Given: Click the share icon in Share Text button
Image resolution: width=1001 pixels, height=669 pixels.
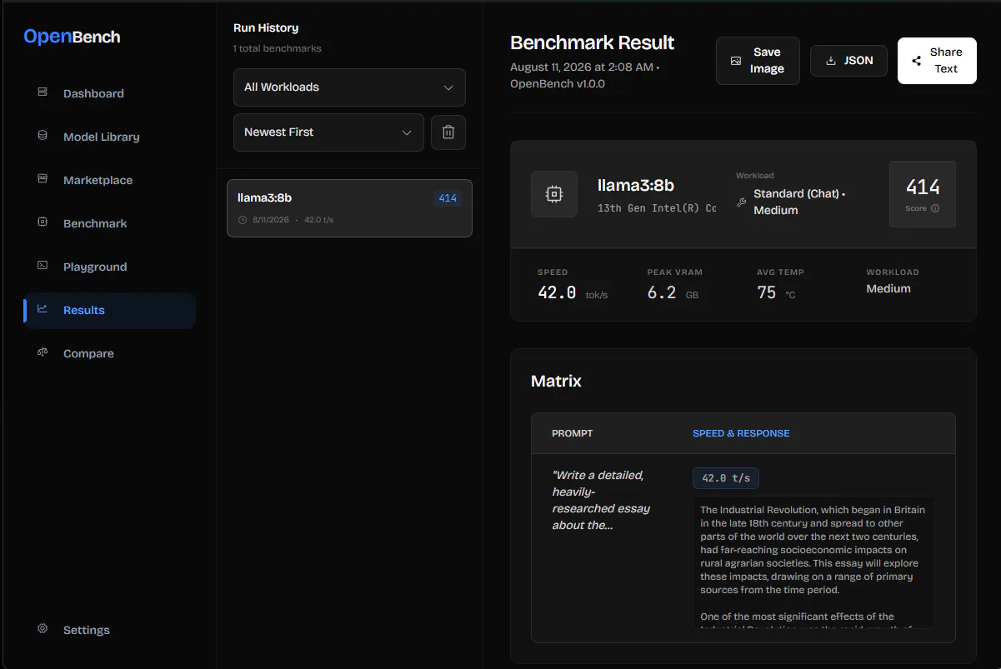Looking at the screenshot, I should tap(917, 61).
